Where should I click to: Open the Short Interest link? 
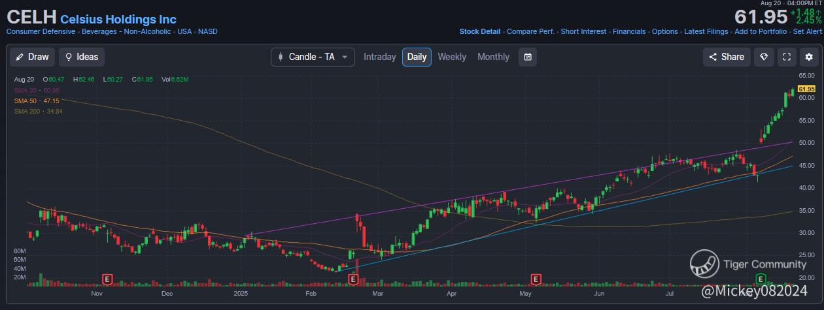click(583, 31)
